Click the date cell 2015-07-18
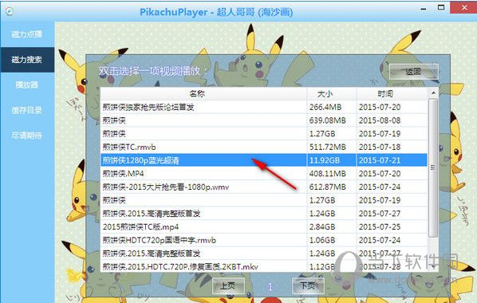Image resolution: width=477 pixels, height=303 pixels. coord(392,147)
